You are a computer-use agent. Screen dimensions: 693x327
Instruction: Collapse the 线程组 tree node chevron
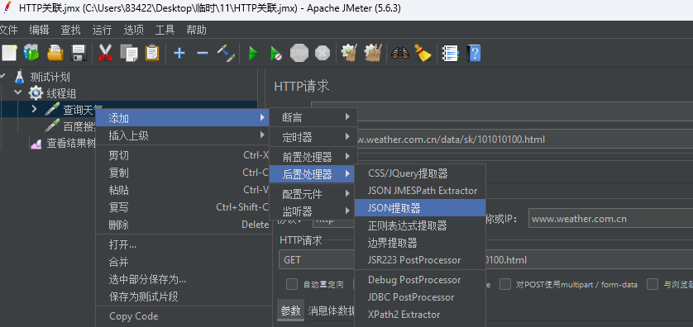[18, 92]
